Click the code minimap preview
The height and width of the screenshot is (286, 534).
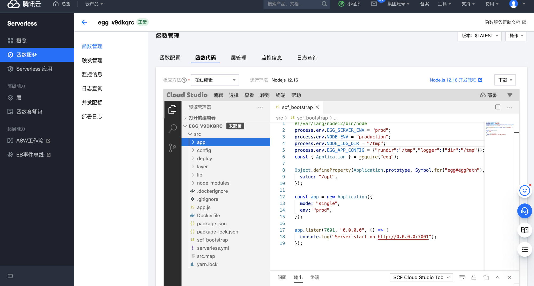click(x=499, y=129)
